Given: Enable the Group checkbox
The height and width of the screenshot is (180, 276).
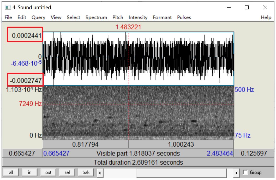Looking at the screenshot, I should click(245, 172).
